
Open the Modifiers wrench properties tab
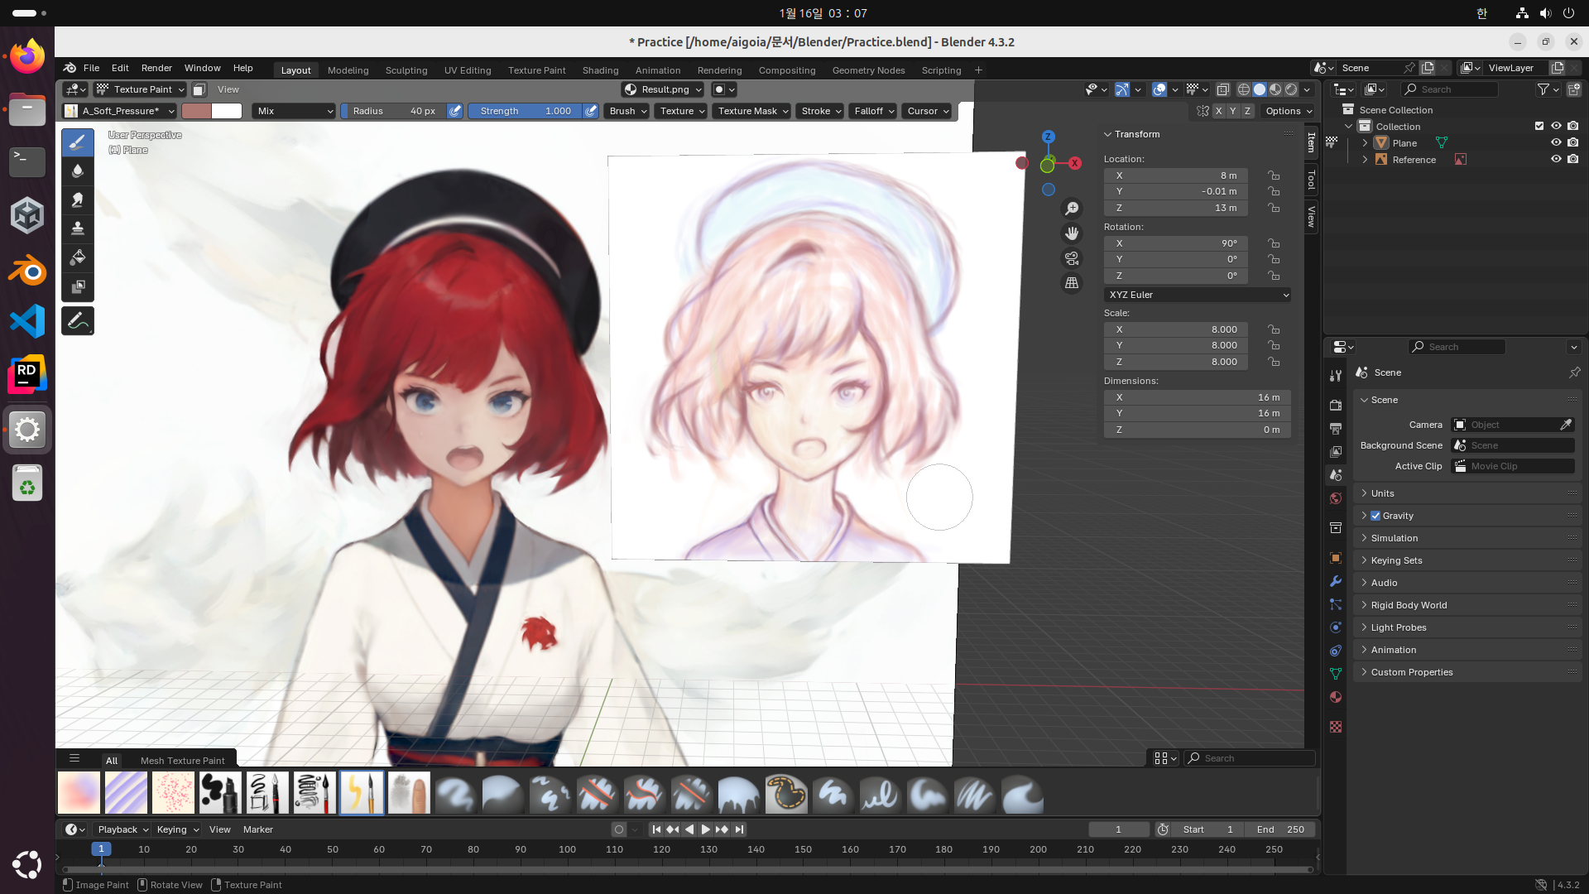1335,581
